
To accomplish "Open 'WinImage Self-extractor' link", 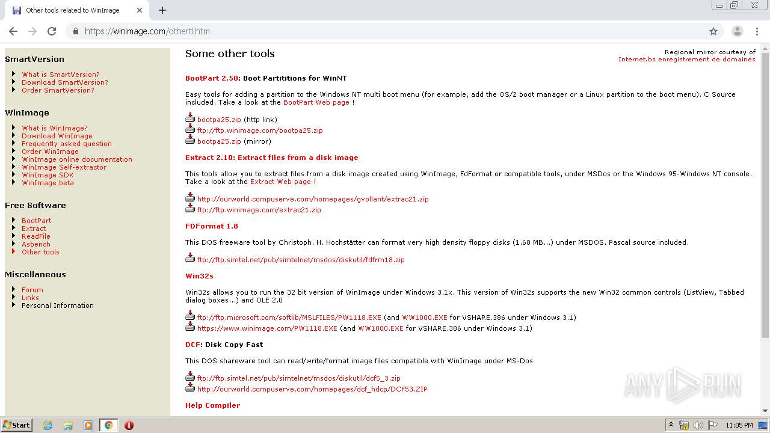I will pyautogui.click(x=64, y=167).
